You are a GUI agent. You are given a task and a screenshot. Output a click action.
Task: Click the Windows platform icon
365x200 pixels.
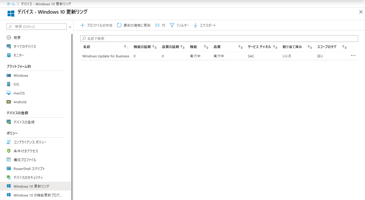pos(9,75)
